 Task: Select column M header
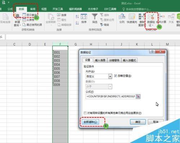167,44
